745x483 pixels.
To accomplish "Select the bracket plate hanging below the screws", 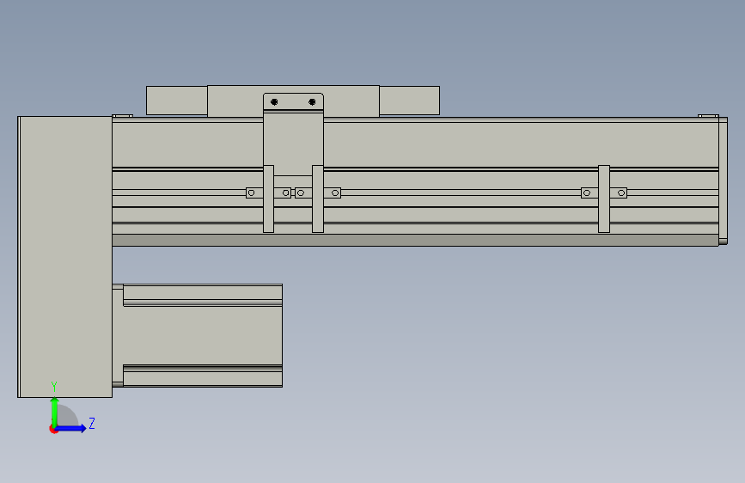I will 294,143.
